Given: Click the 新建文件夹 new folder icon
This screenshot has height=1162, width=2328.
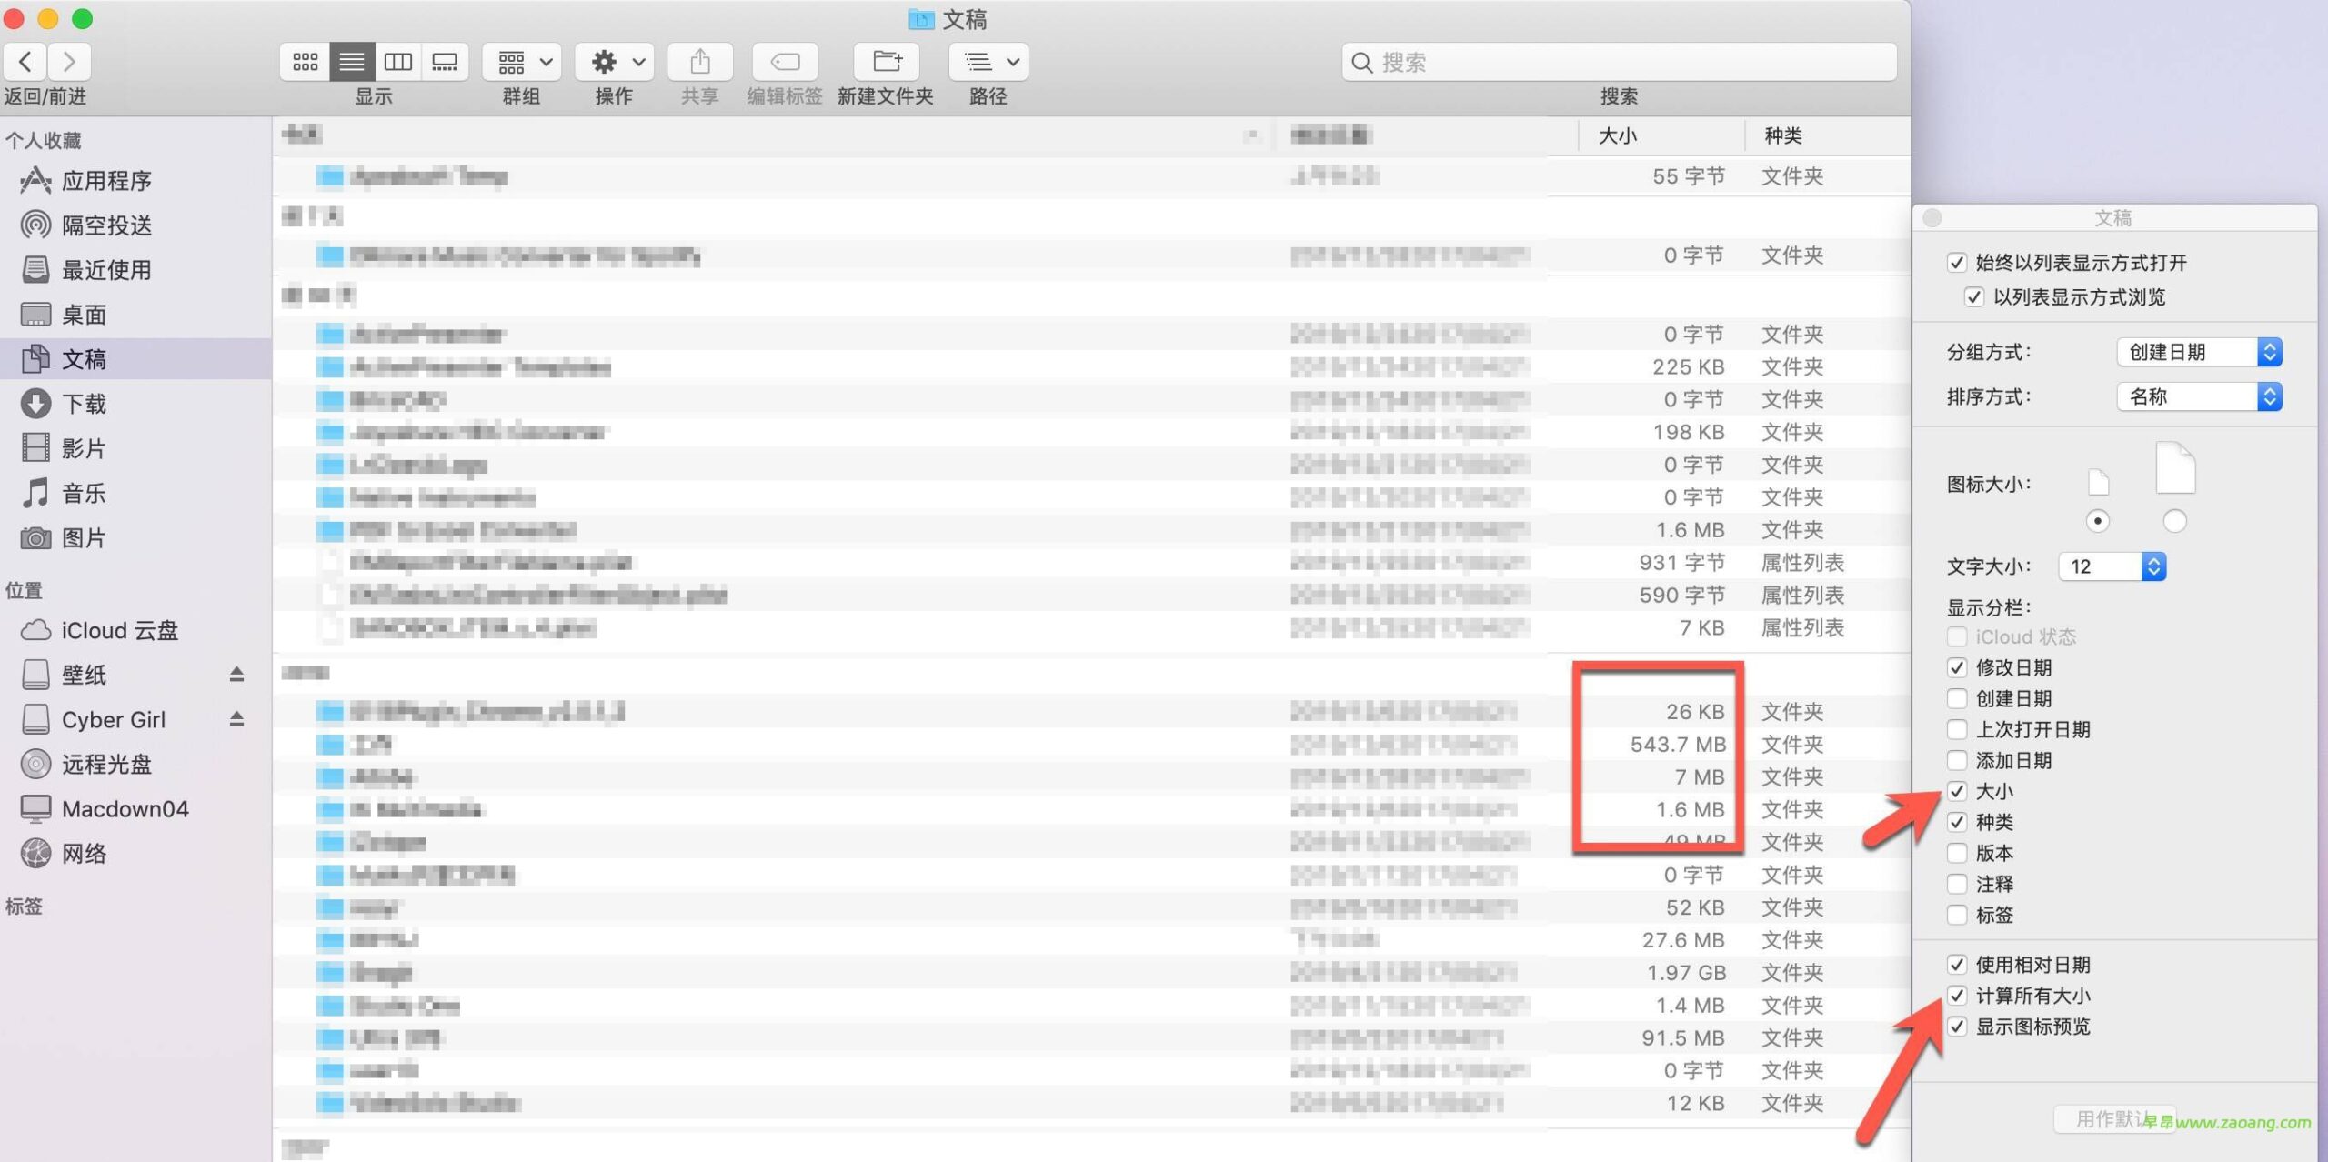Looking at the screenshot, I should (x=887, y=62).
